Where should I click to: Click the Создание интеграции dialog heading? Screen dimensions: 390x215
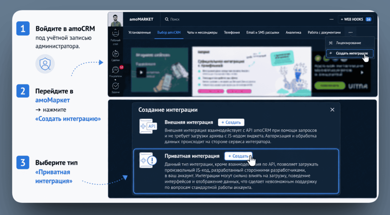(x=168, y=110)
